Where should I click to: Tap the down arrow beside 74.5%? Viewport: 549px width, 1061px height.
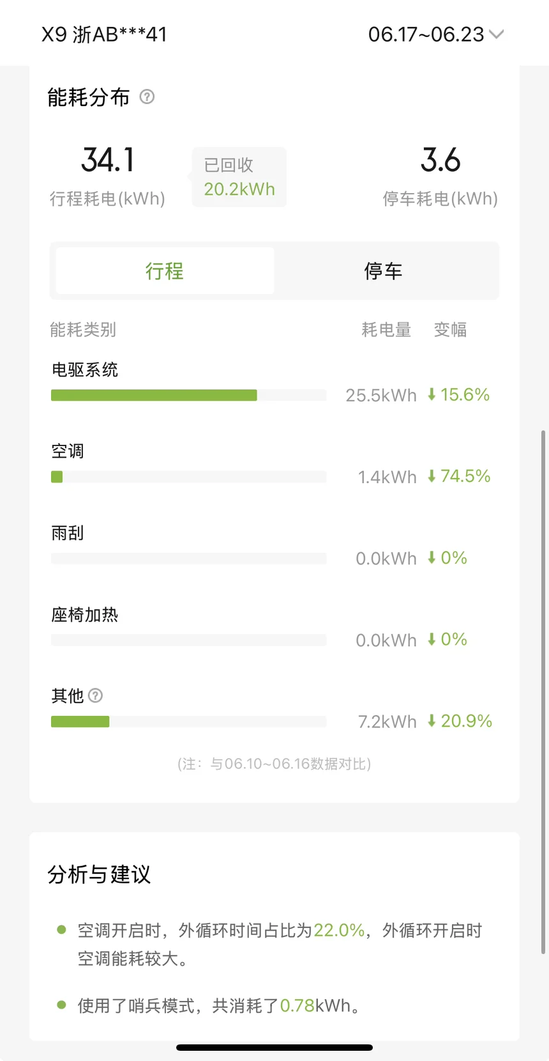click(x=432, y=476)
